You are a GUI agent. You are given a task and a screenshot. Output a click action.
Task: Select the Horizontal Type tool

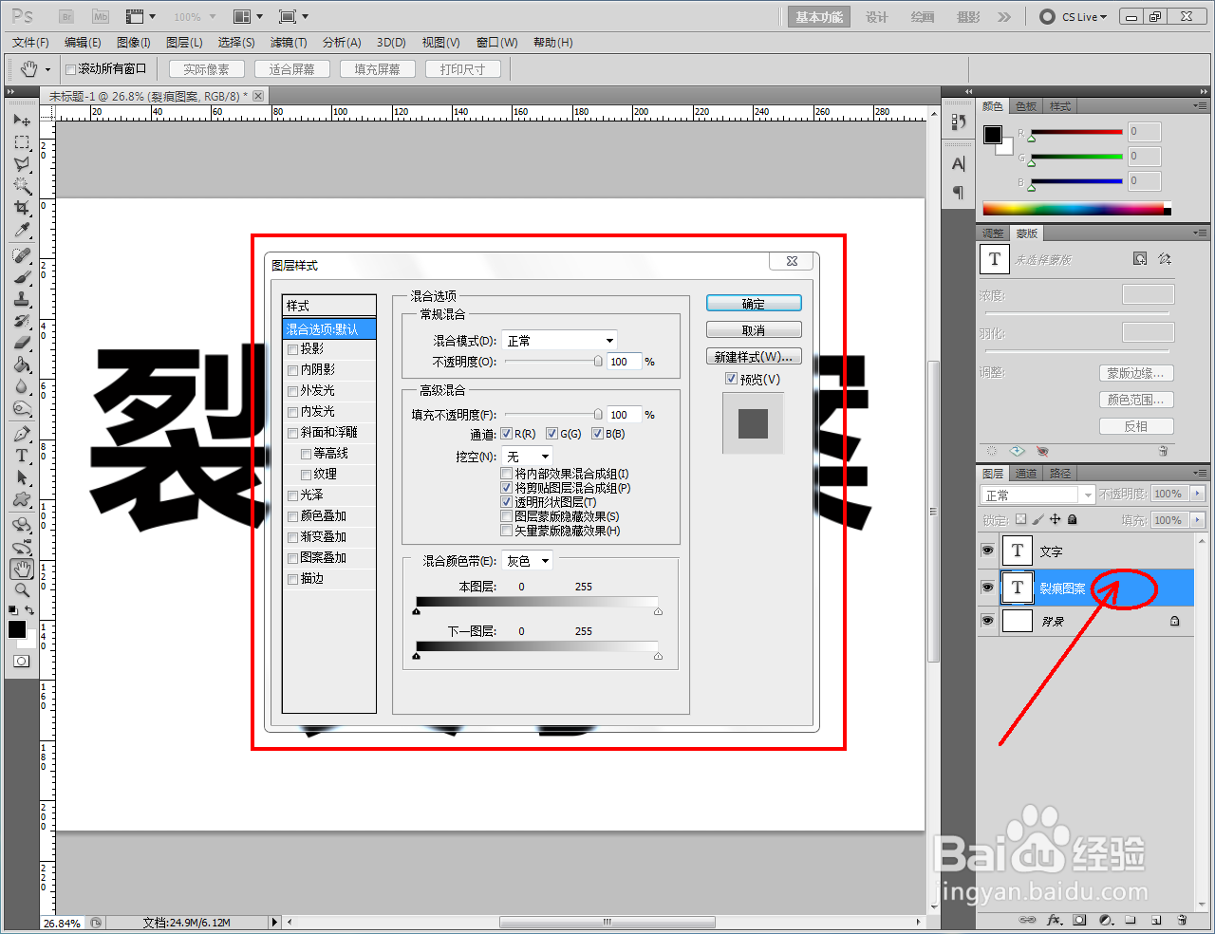coord(22,456)
